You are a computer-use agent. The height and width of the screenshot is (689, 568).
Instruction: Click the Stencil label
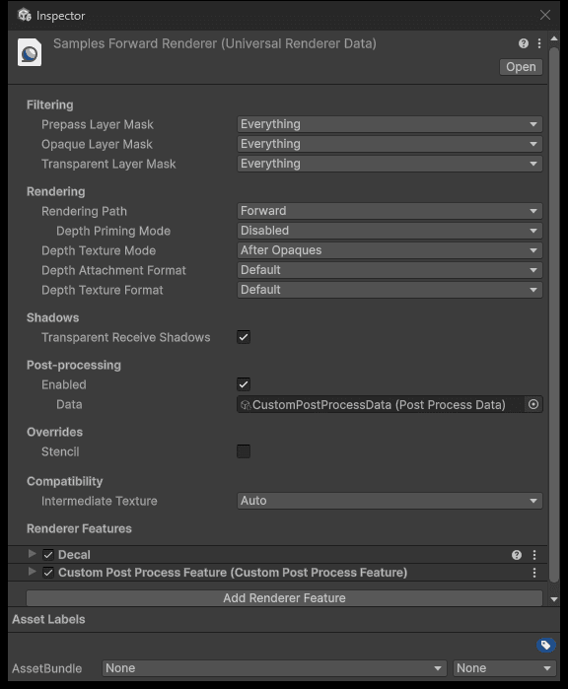click(x=60, y=451)
